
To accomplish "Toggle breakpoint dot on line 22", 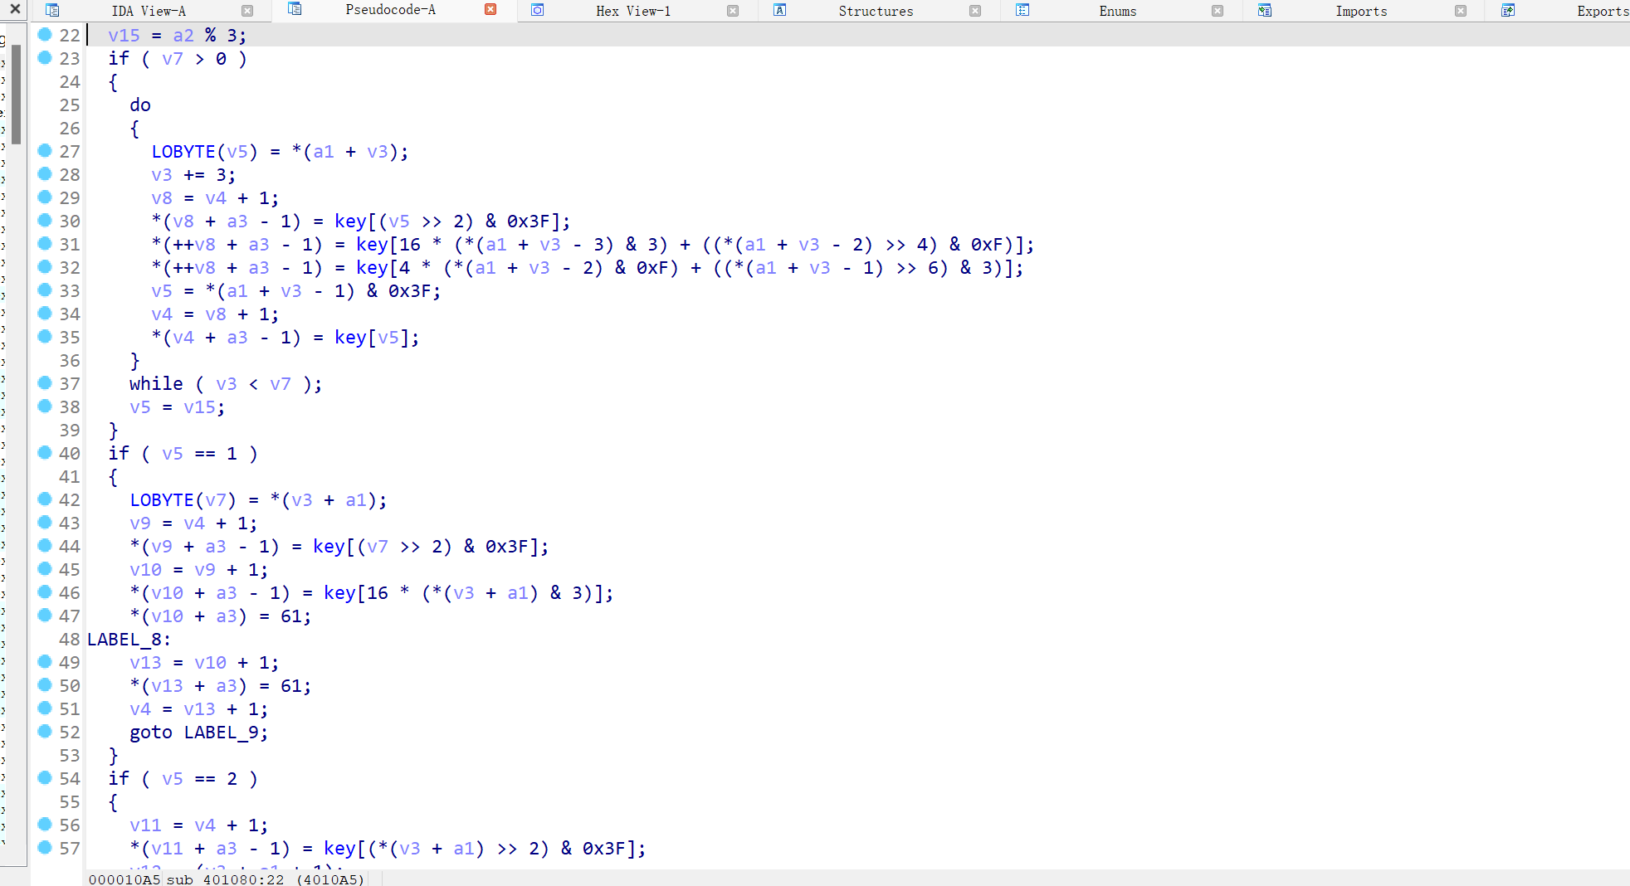I will click(x=45, y=34).
